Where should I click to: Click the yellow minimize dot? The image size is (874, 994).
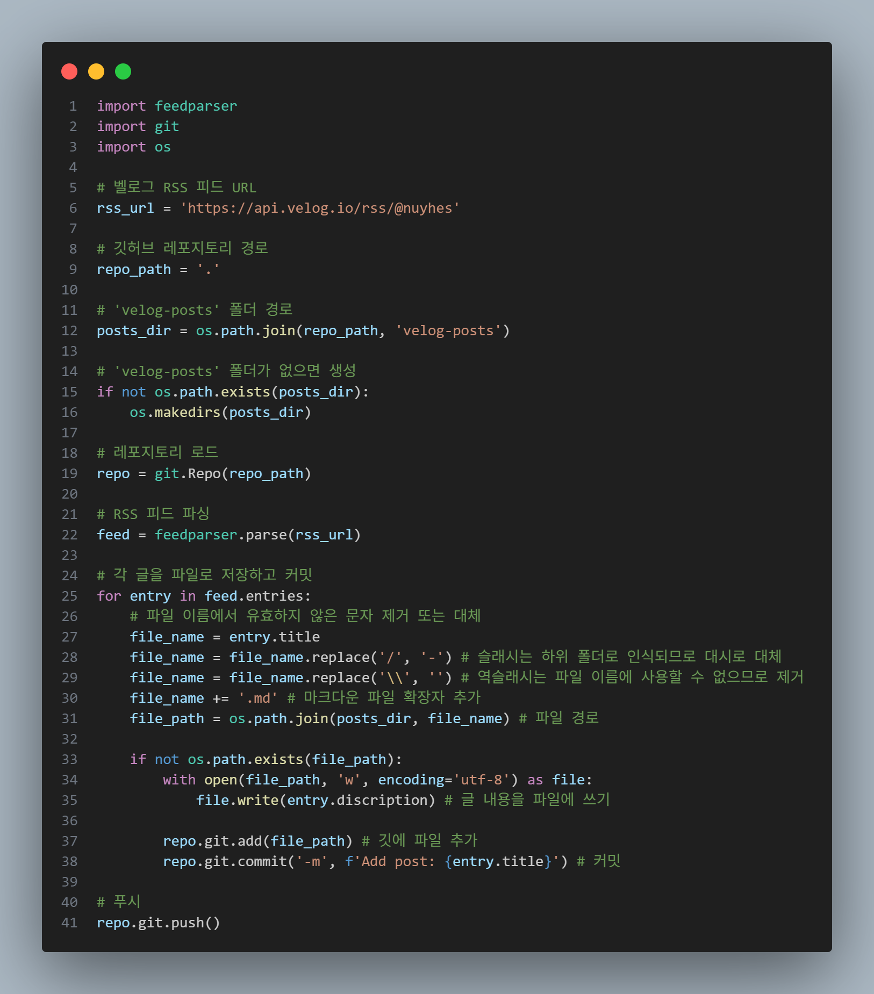(x=96, y=71)
